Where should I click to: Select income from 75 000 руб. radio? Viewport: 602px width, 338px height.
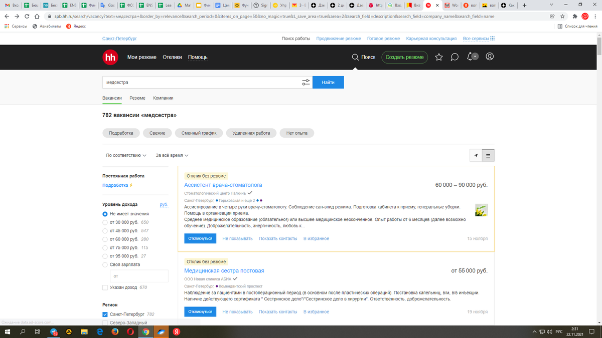pos(105,248)
